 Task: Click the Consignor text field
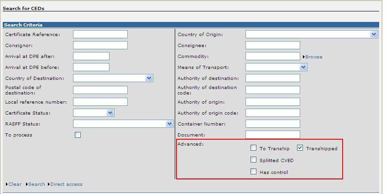click(x=100, y=45)
